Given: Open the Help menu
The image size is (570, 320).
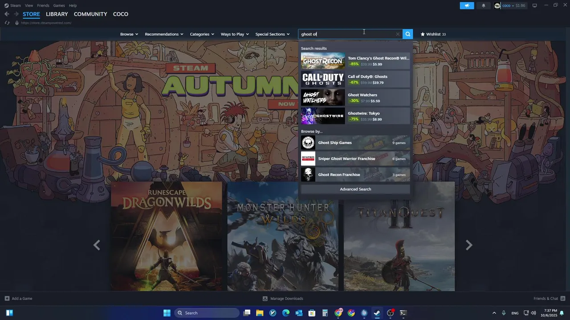Looking at the screenshot, I should click(73, 5).
